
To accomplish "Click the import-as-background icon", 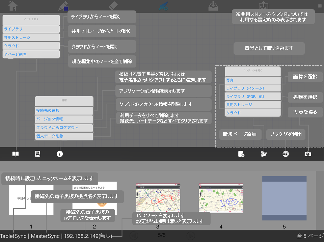I will 213,6.
